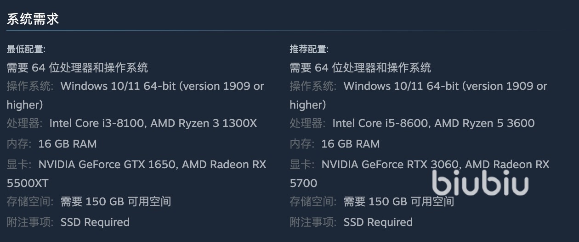The image size is (579, 242).
Task: Click SSD Required under 最低配置
Action: pyautogui.click(x=95, y=222)
